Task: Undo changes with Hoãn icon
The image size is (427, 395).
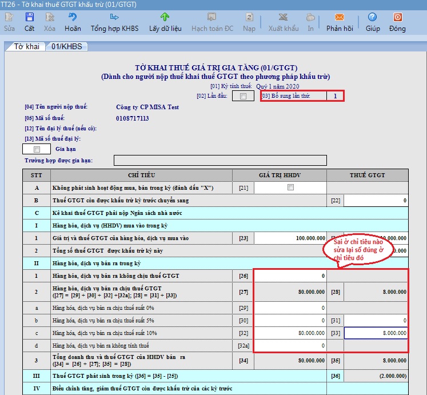Action: [73, 17]
